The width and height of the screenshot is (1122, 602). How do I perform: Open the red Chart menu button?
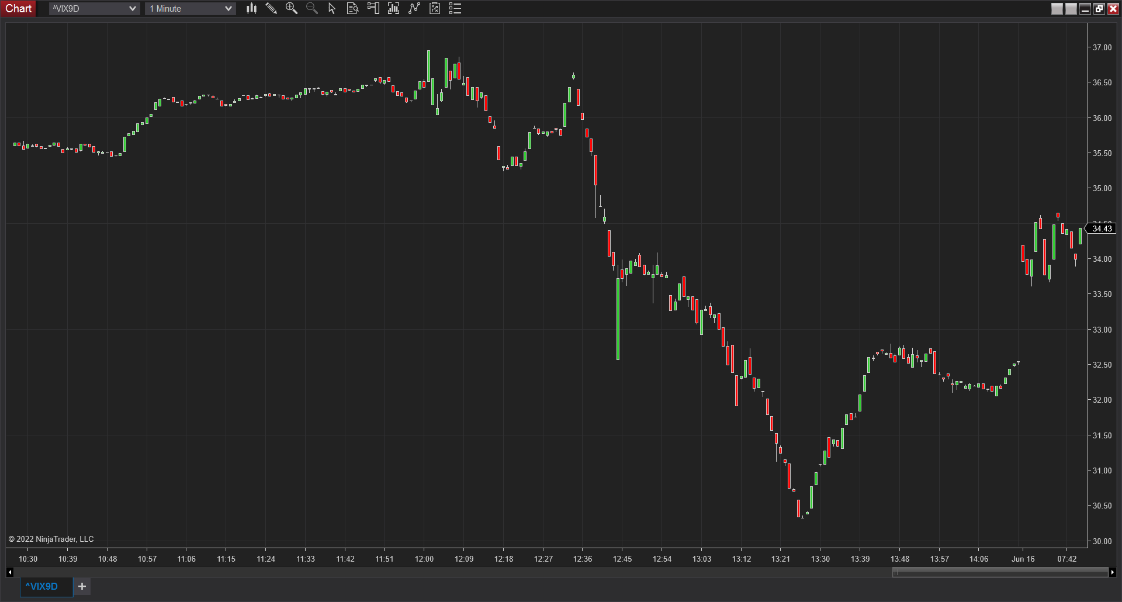pos(19,8)
